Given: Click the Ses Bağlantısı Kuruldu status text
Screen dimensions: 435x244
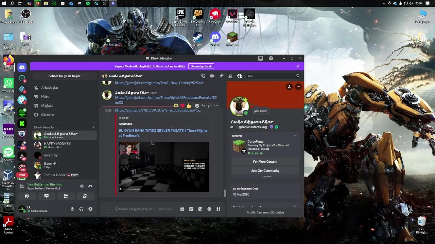Looking at the screenshot, I should 45,184.
